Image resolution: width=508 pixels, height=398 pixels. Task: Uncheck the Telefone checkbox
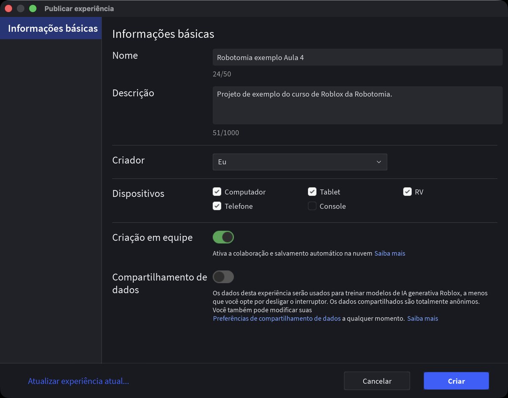point(217,206)
